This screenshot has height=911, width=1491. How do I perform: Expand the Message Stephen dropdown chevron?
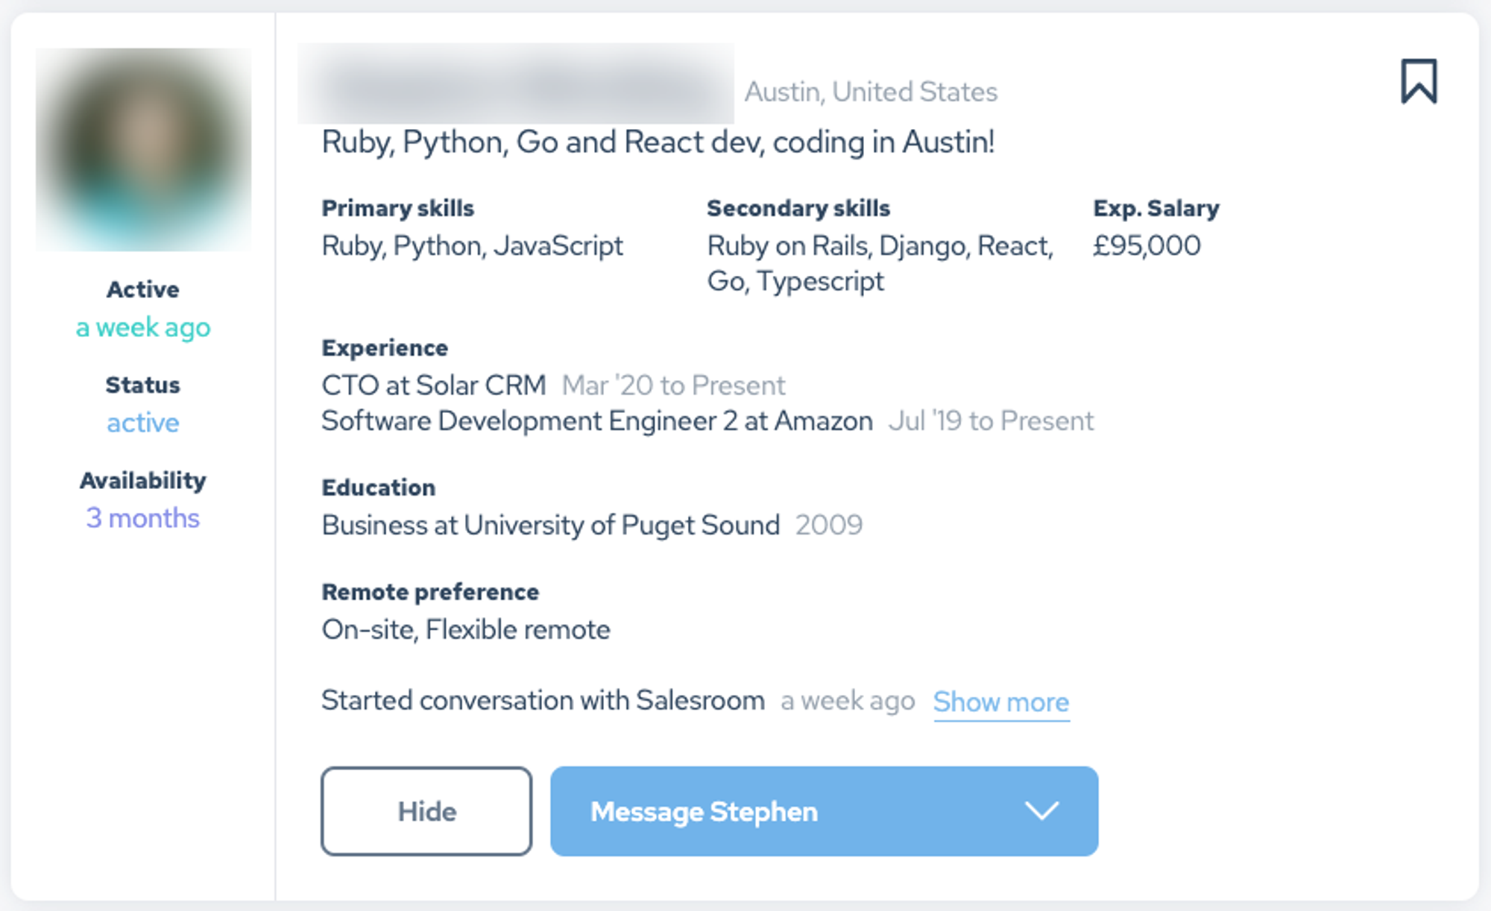pos(1041,810)
